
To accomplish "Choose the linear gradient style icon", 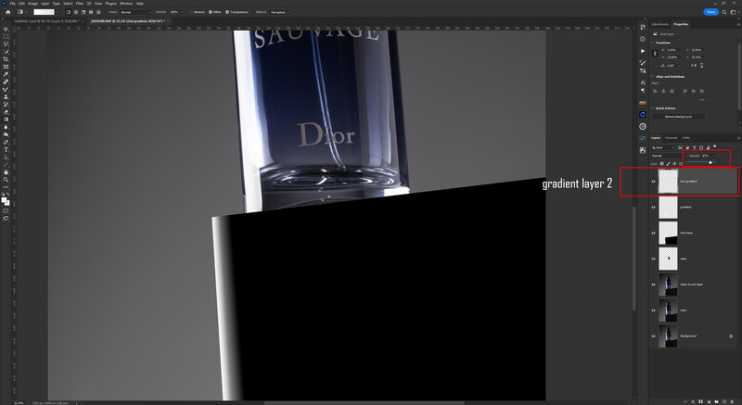I will tap(68, 12).
